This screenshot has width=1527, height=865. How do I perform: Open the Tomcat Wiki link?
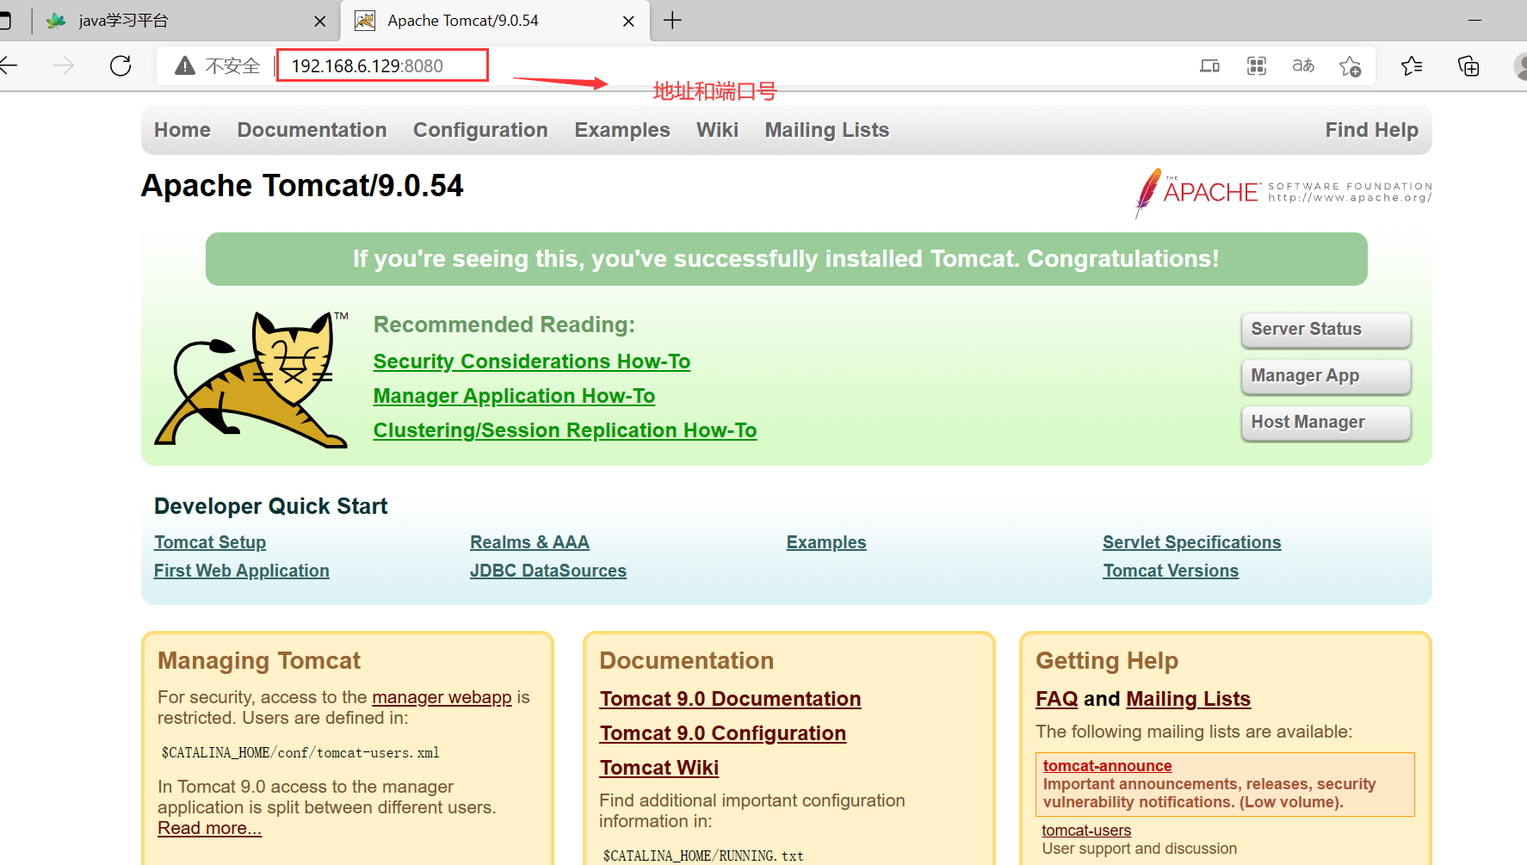[x=659, y=768]
